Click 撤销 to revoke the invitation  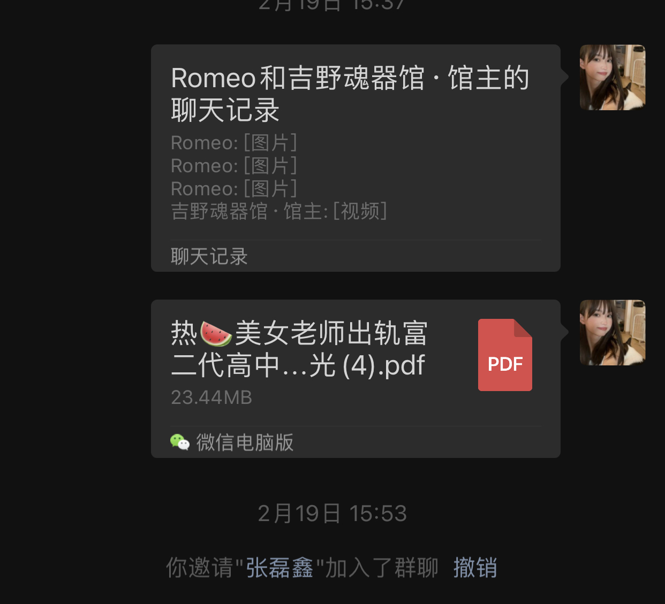(475, 568)
